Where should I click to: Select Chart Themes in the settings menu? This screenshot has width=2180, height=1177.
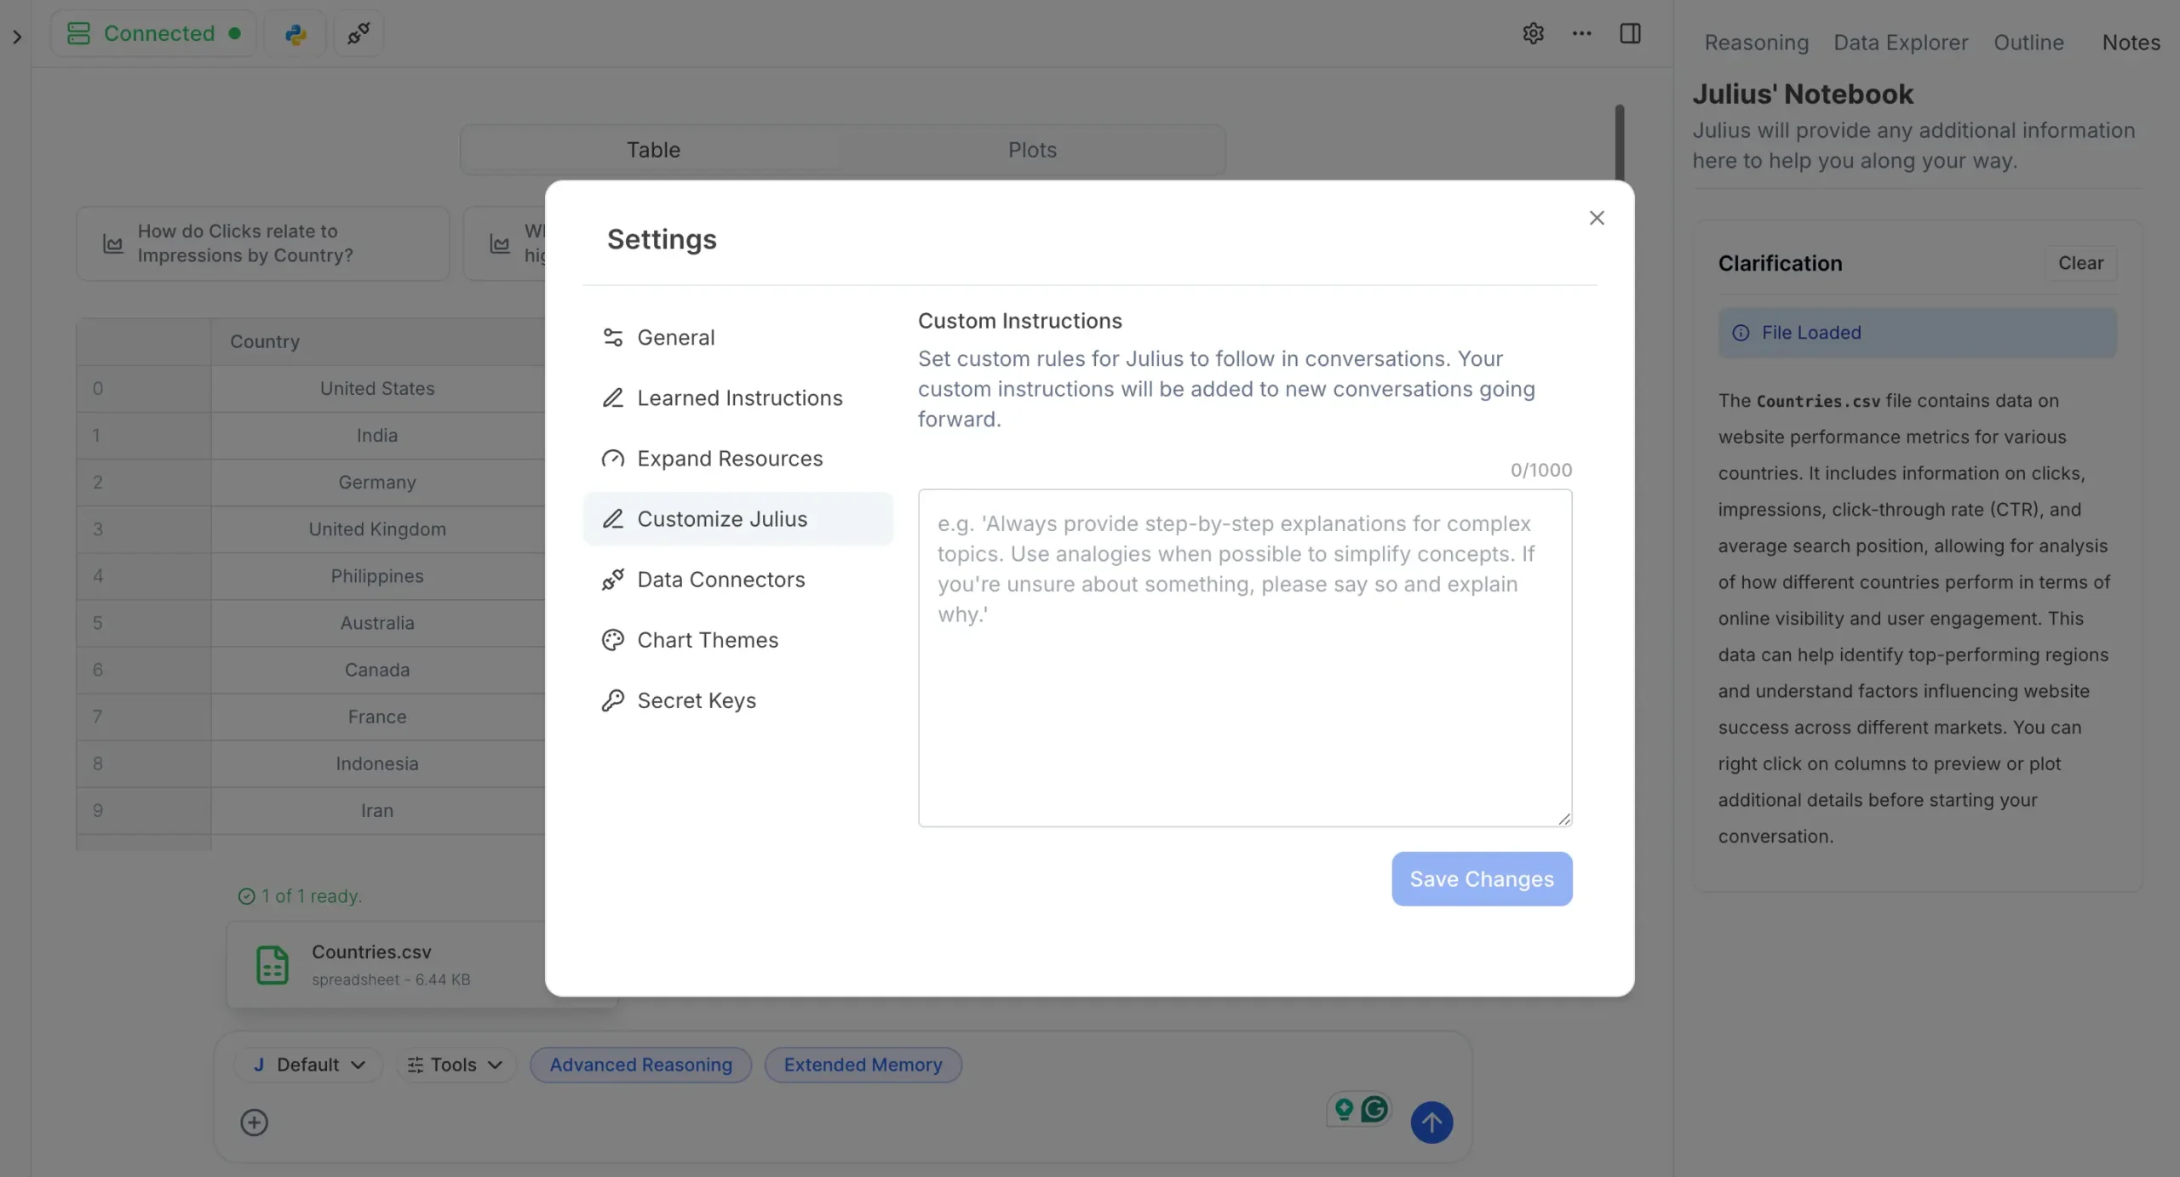(707, 640)
